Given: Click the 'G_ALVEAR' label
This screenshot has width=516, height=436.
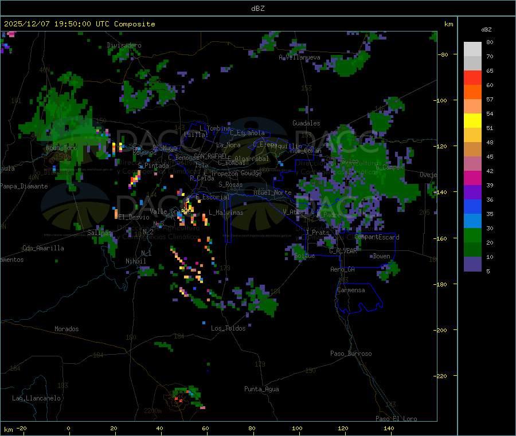Looking at the screenshot, I should click(343, 251).
